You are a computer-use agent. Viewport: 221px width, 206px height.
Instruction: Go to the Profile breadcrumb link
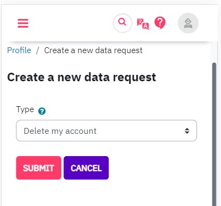point(19,50)
